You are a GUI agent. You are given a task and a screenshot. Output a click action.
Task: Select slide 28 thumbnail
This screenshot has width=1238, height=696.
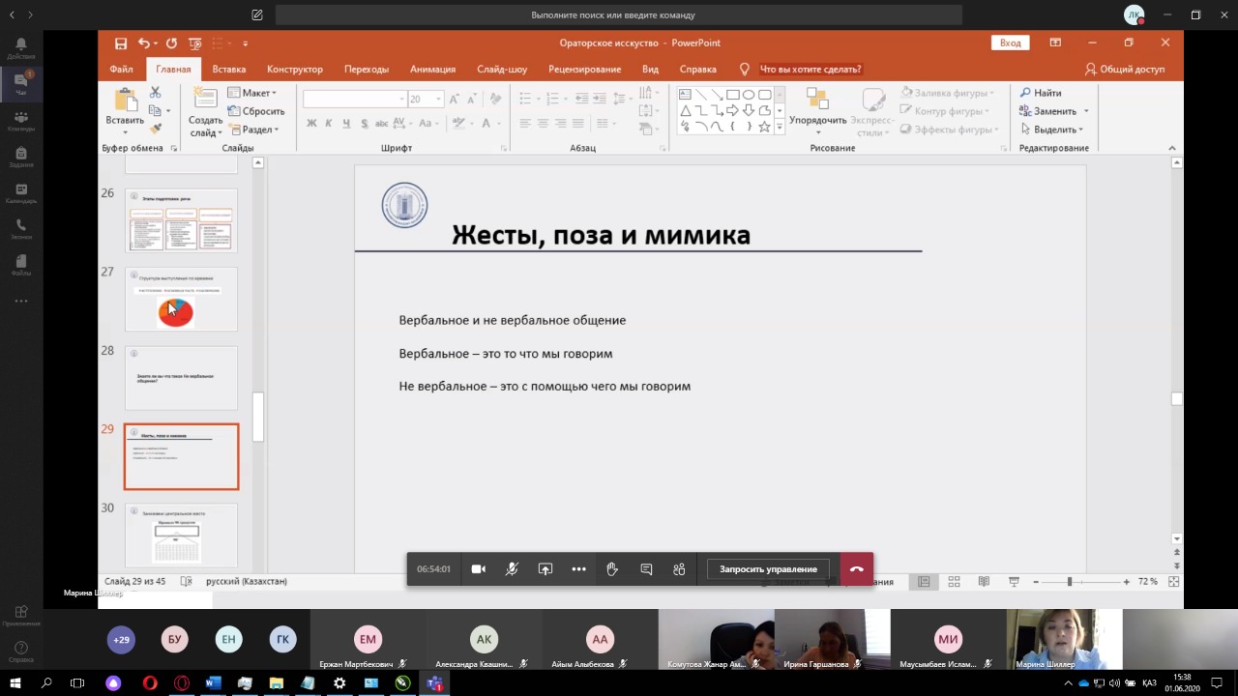pos(181,378)
